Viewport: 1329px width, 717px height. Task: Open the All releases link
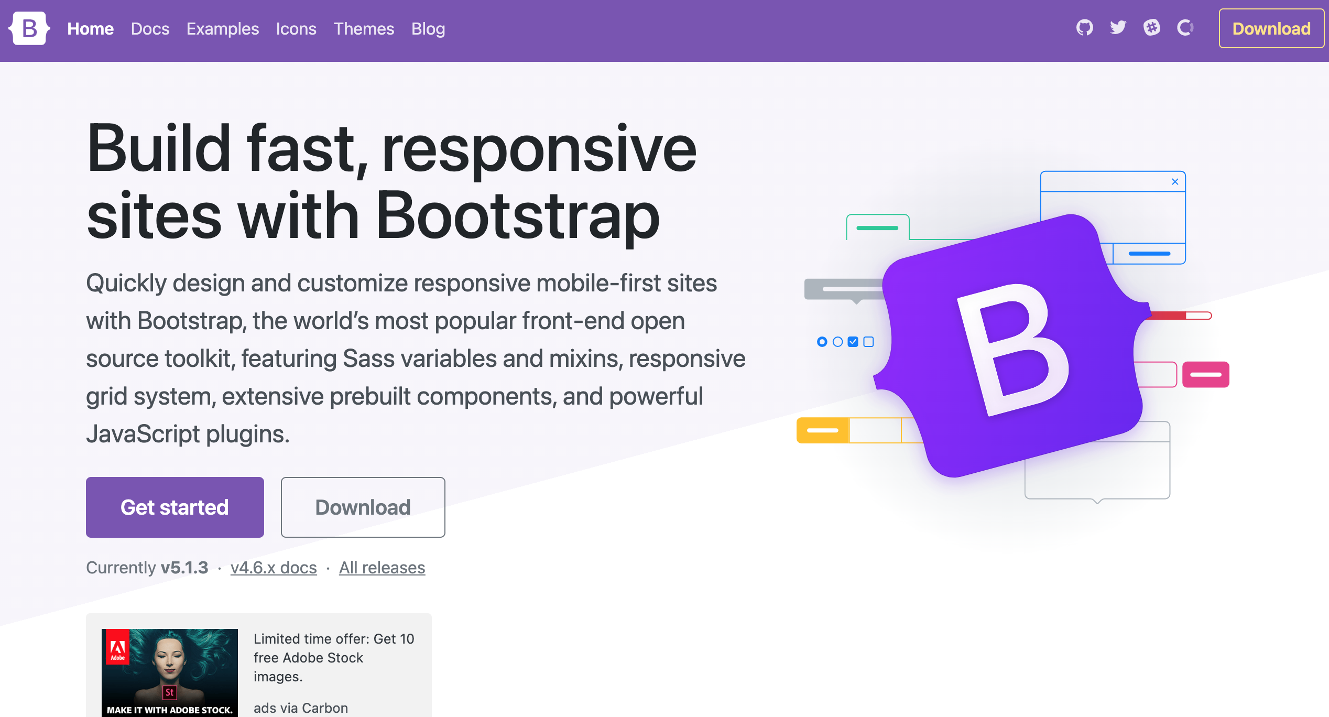382,568
